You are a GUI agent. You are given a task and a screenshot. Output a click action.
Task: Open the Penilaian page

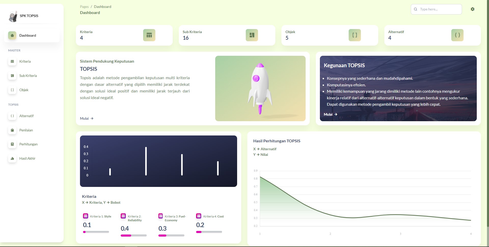[26, 130]
